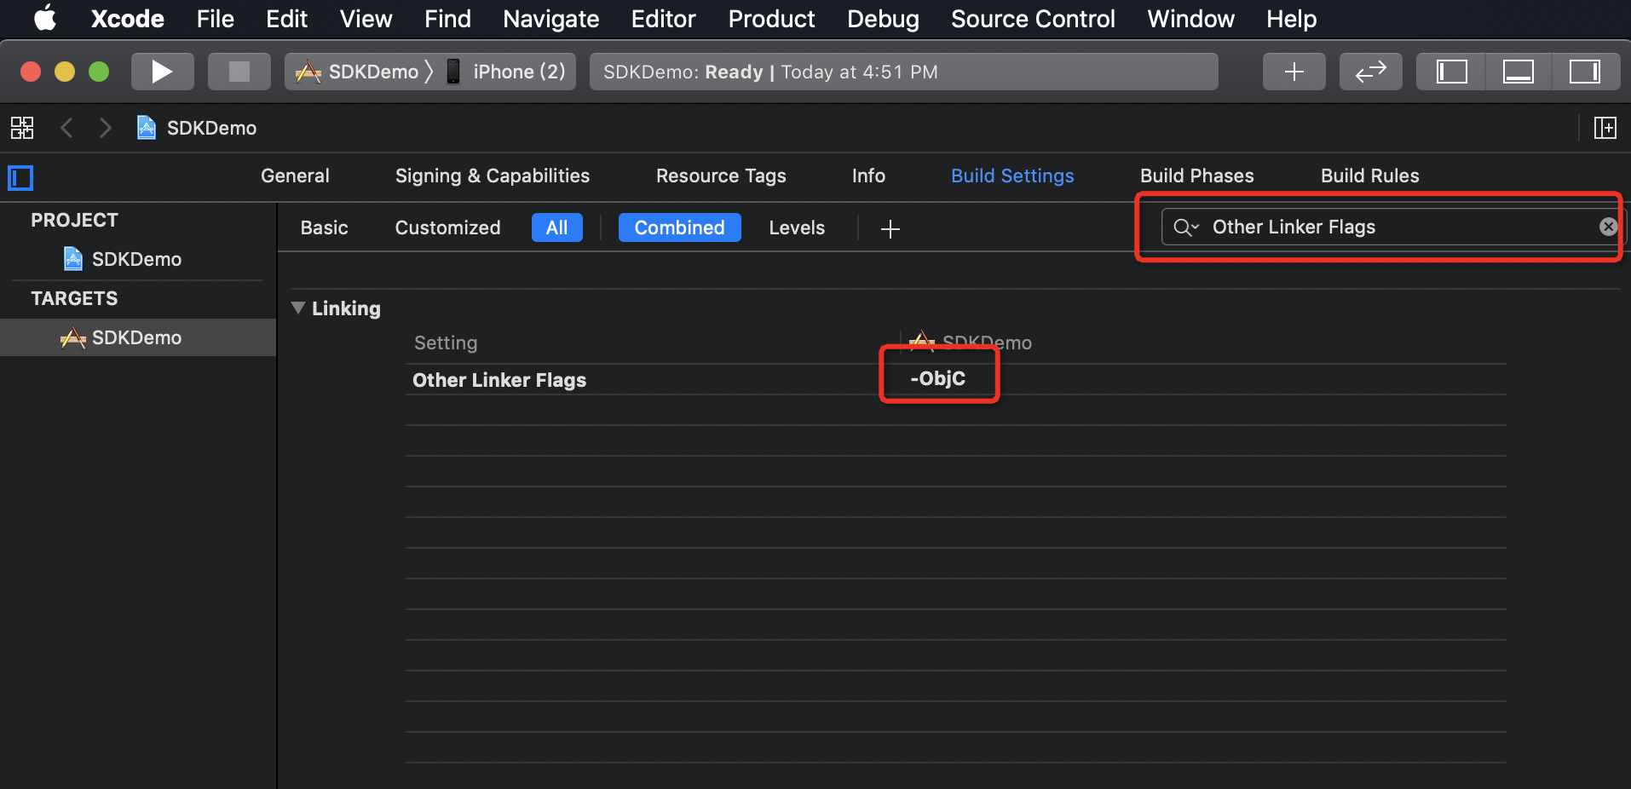Go back in editor history
1631x789 pixels.
pyautogui.click(x=66, y=128)
